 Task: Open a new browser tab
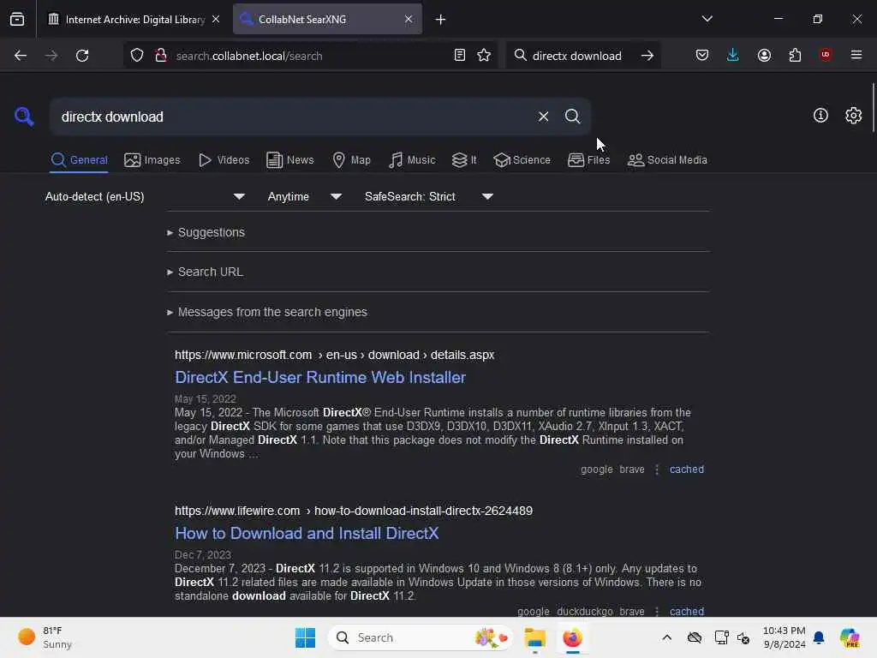tap(441, 20)
